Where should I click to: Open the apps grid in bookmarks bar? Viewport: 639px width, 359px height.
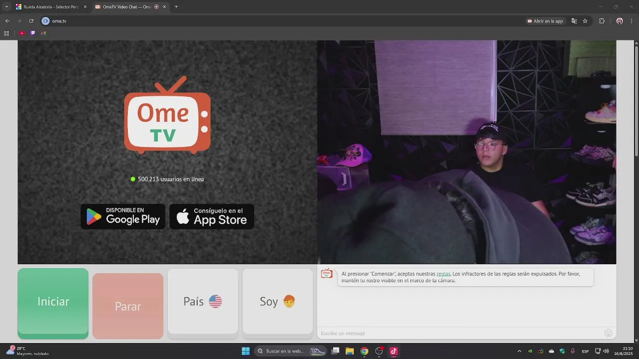[6, 33]
